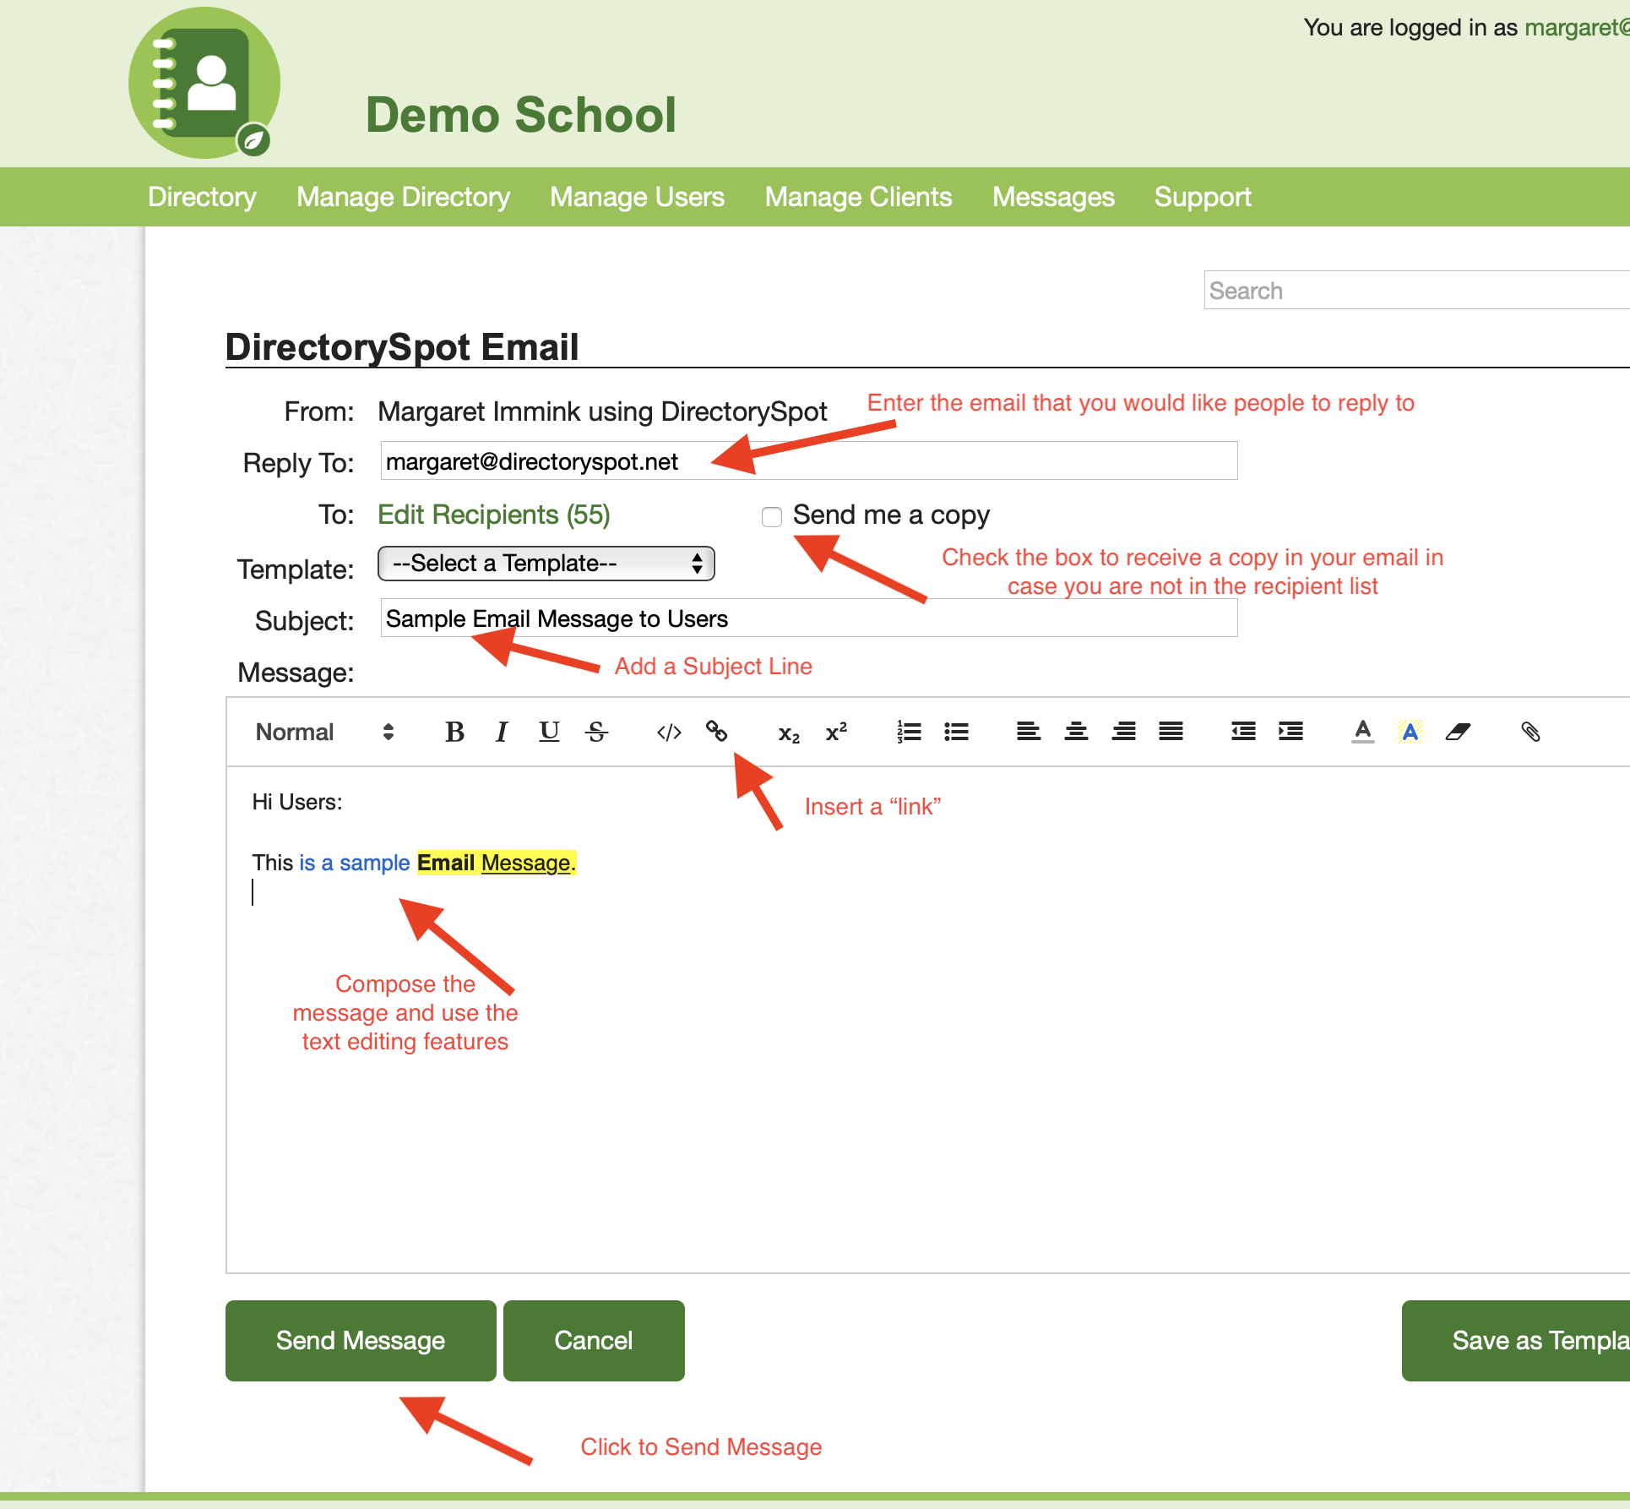This screenshot has height=1509, width=1630.
Task: Insert a numbered list
Action: pos(909,732)
